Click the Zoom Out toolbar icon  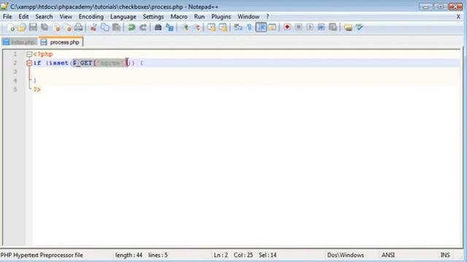(x=197, y=28)
